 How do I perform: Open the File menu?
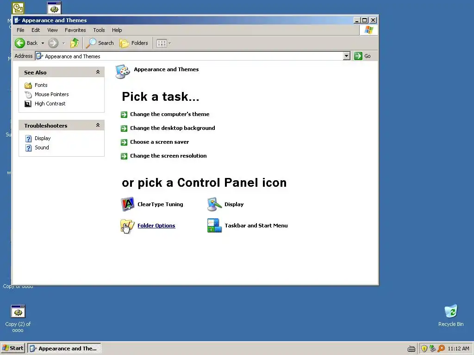click(x=20, y=30)
